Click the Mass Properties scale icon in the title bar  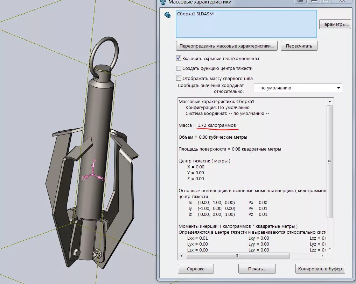(x=163, y=2)
